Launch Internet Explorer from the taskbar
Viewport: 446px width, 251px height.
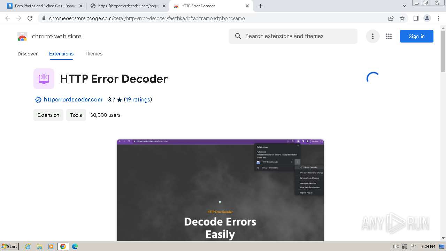(x=28, y=246)
